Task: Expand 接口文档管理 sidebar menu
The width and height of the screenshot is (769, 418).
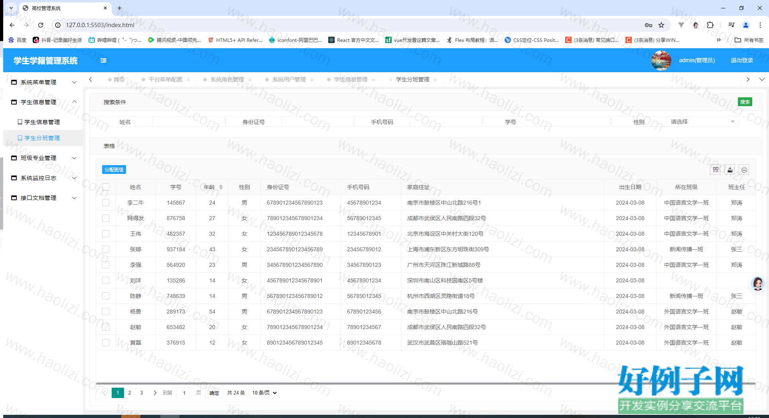Action: 43,198
